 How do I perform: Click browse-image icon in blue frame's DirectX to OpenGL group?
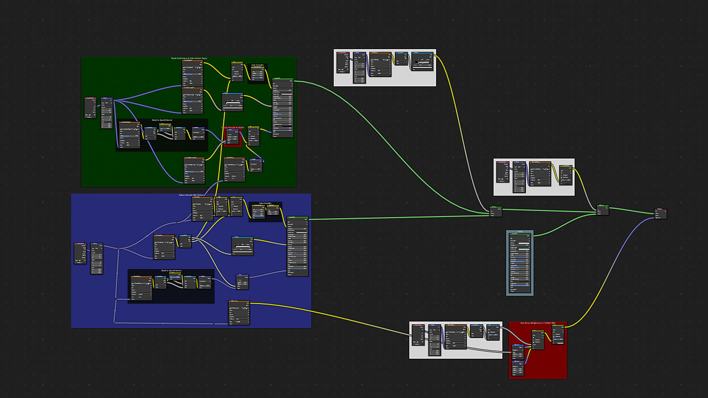click(133, 283)
